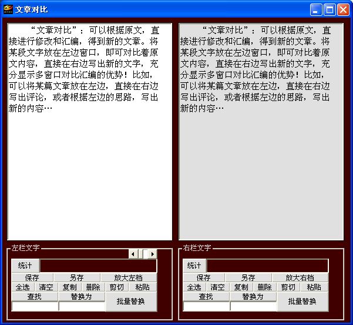Click the 文章对比 app icon in title bar
This screenshot has height=325, width=353.
(8, 9)
